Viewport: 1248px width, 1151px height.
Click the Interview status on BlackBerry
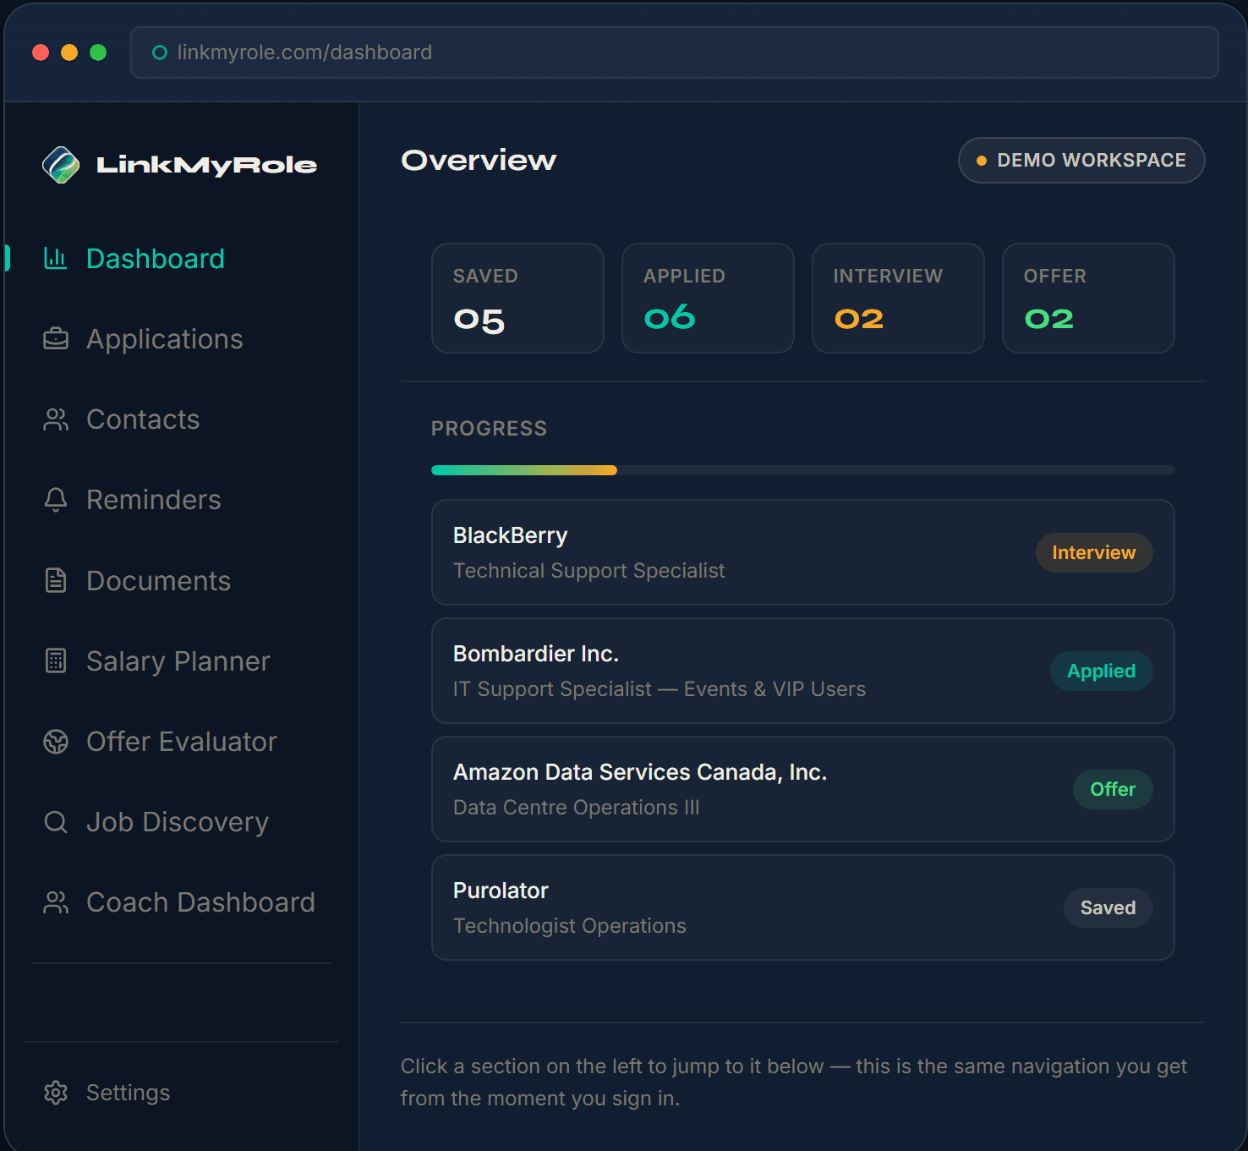[x=1094, y=552]
